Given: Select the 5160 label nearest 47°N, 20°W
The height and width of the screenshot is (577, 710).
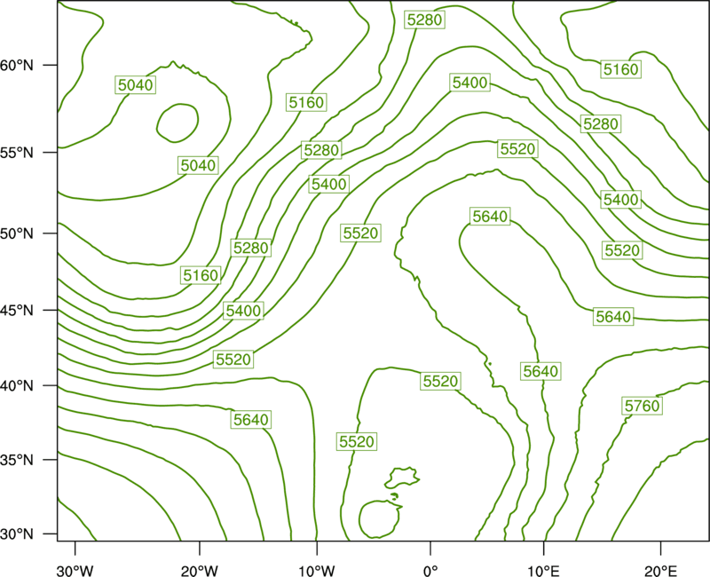Looking at the screenshot, I should (x=201, y=275).
